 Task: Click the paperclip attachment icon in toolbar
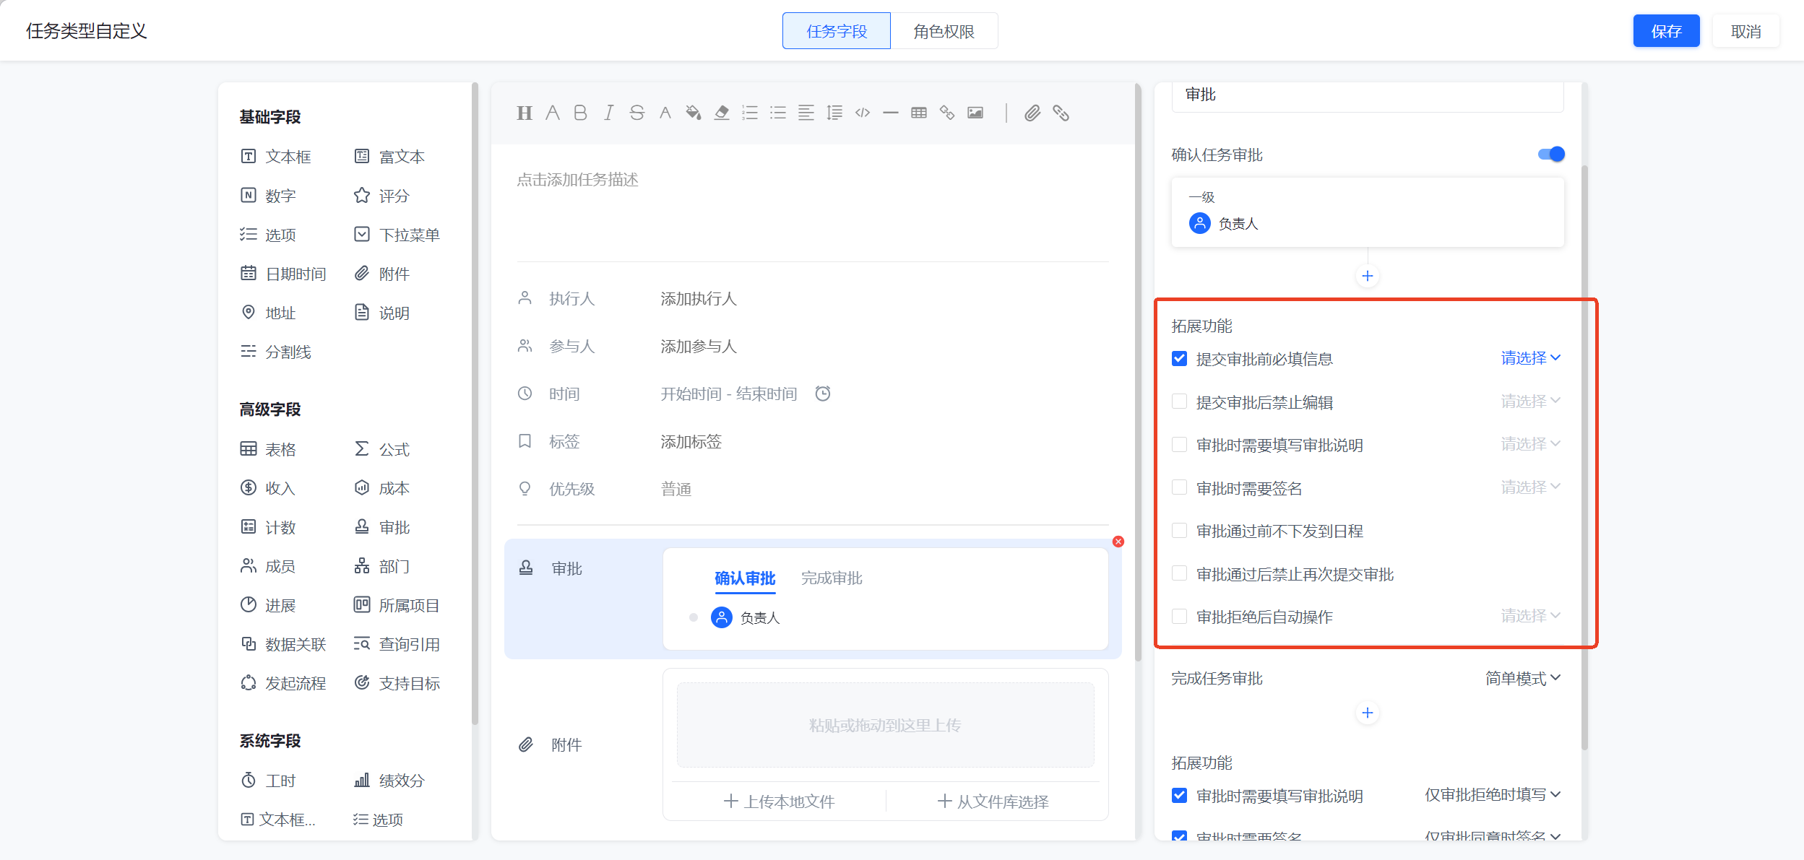coord(1032,113)
